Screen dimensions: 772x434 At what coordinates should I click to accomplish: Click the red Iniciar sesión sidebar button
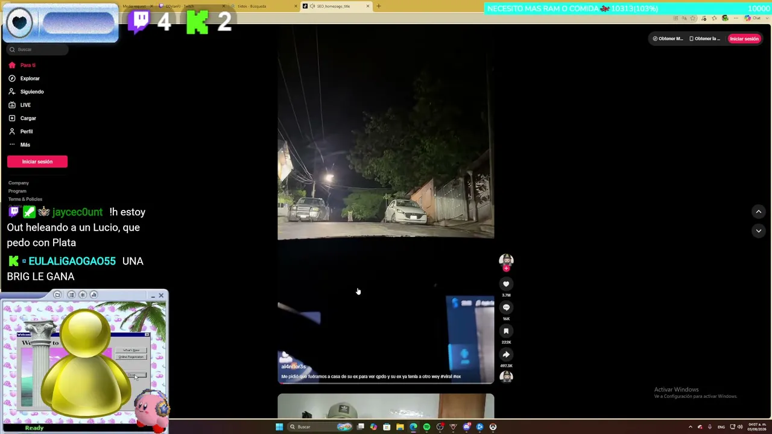tap(37, 162)
